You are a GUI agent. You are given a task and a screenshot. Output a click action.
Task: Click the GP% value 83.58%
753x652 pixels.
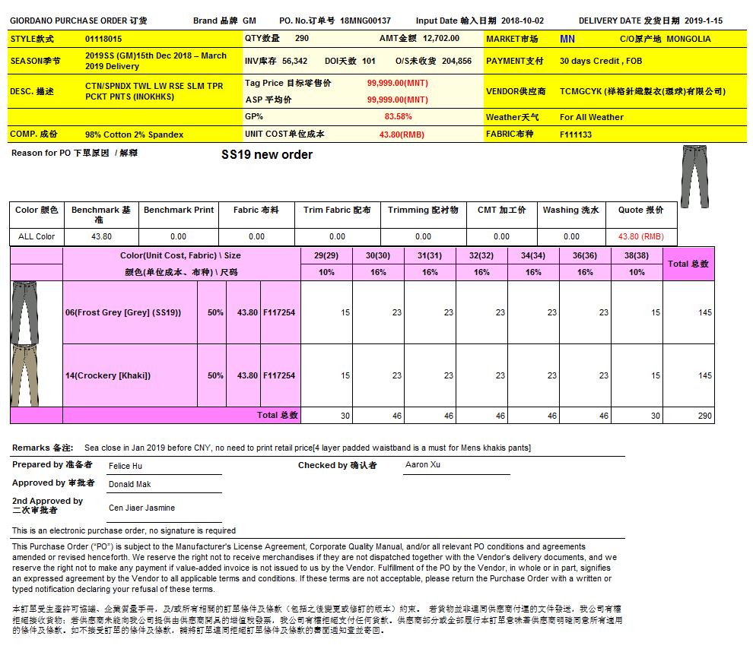point(398,117)
